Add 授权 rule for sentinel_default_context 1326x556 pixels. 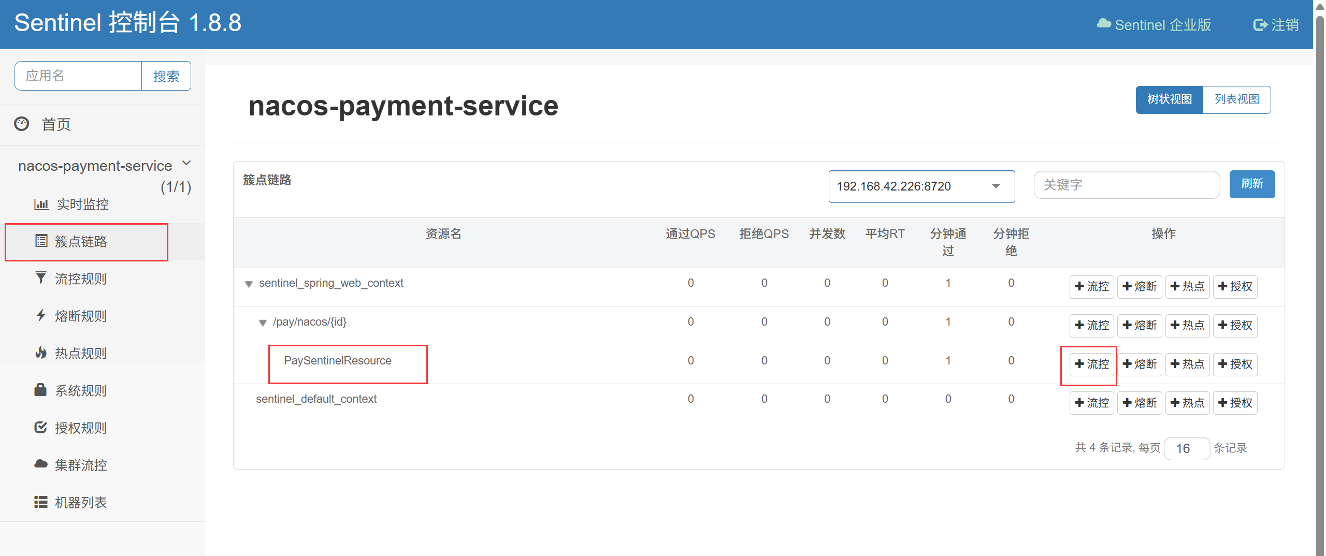(1235, 403)
